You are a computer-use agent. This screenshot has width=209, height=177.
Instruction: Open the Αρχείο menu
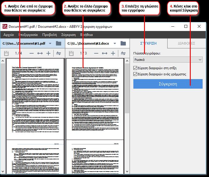tap(9, 35)
